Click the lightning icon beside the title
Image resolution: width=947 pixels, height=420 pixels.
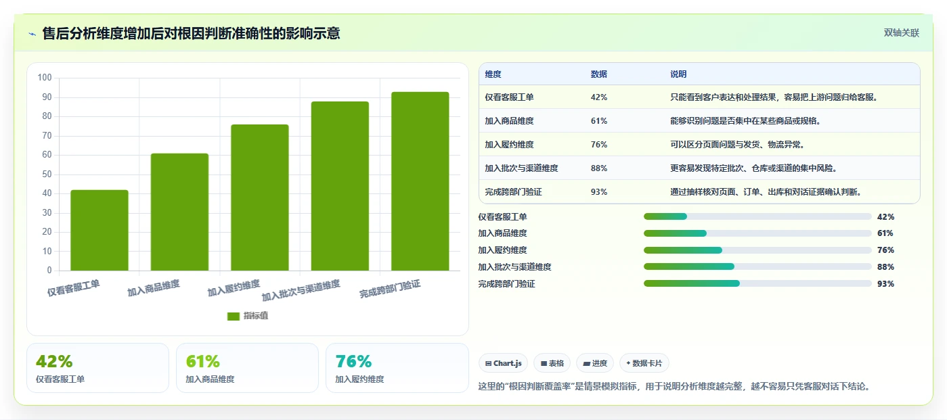click(x=32, y=34)
